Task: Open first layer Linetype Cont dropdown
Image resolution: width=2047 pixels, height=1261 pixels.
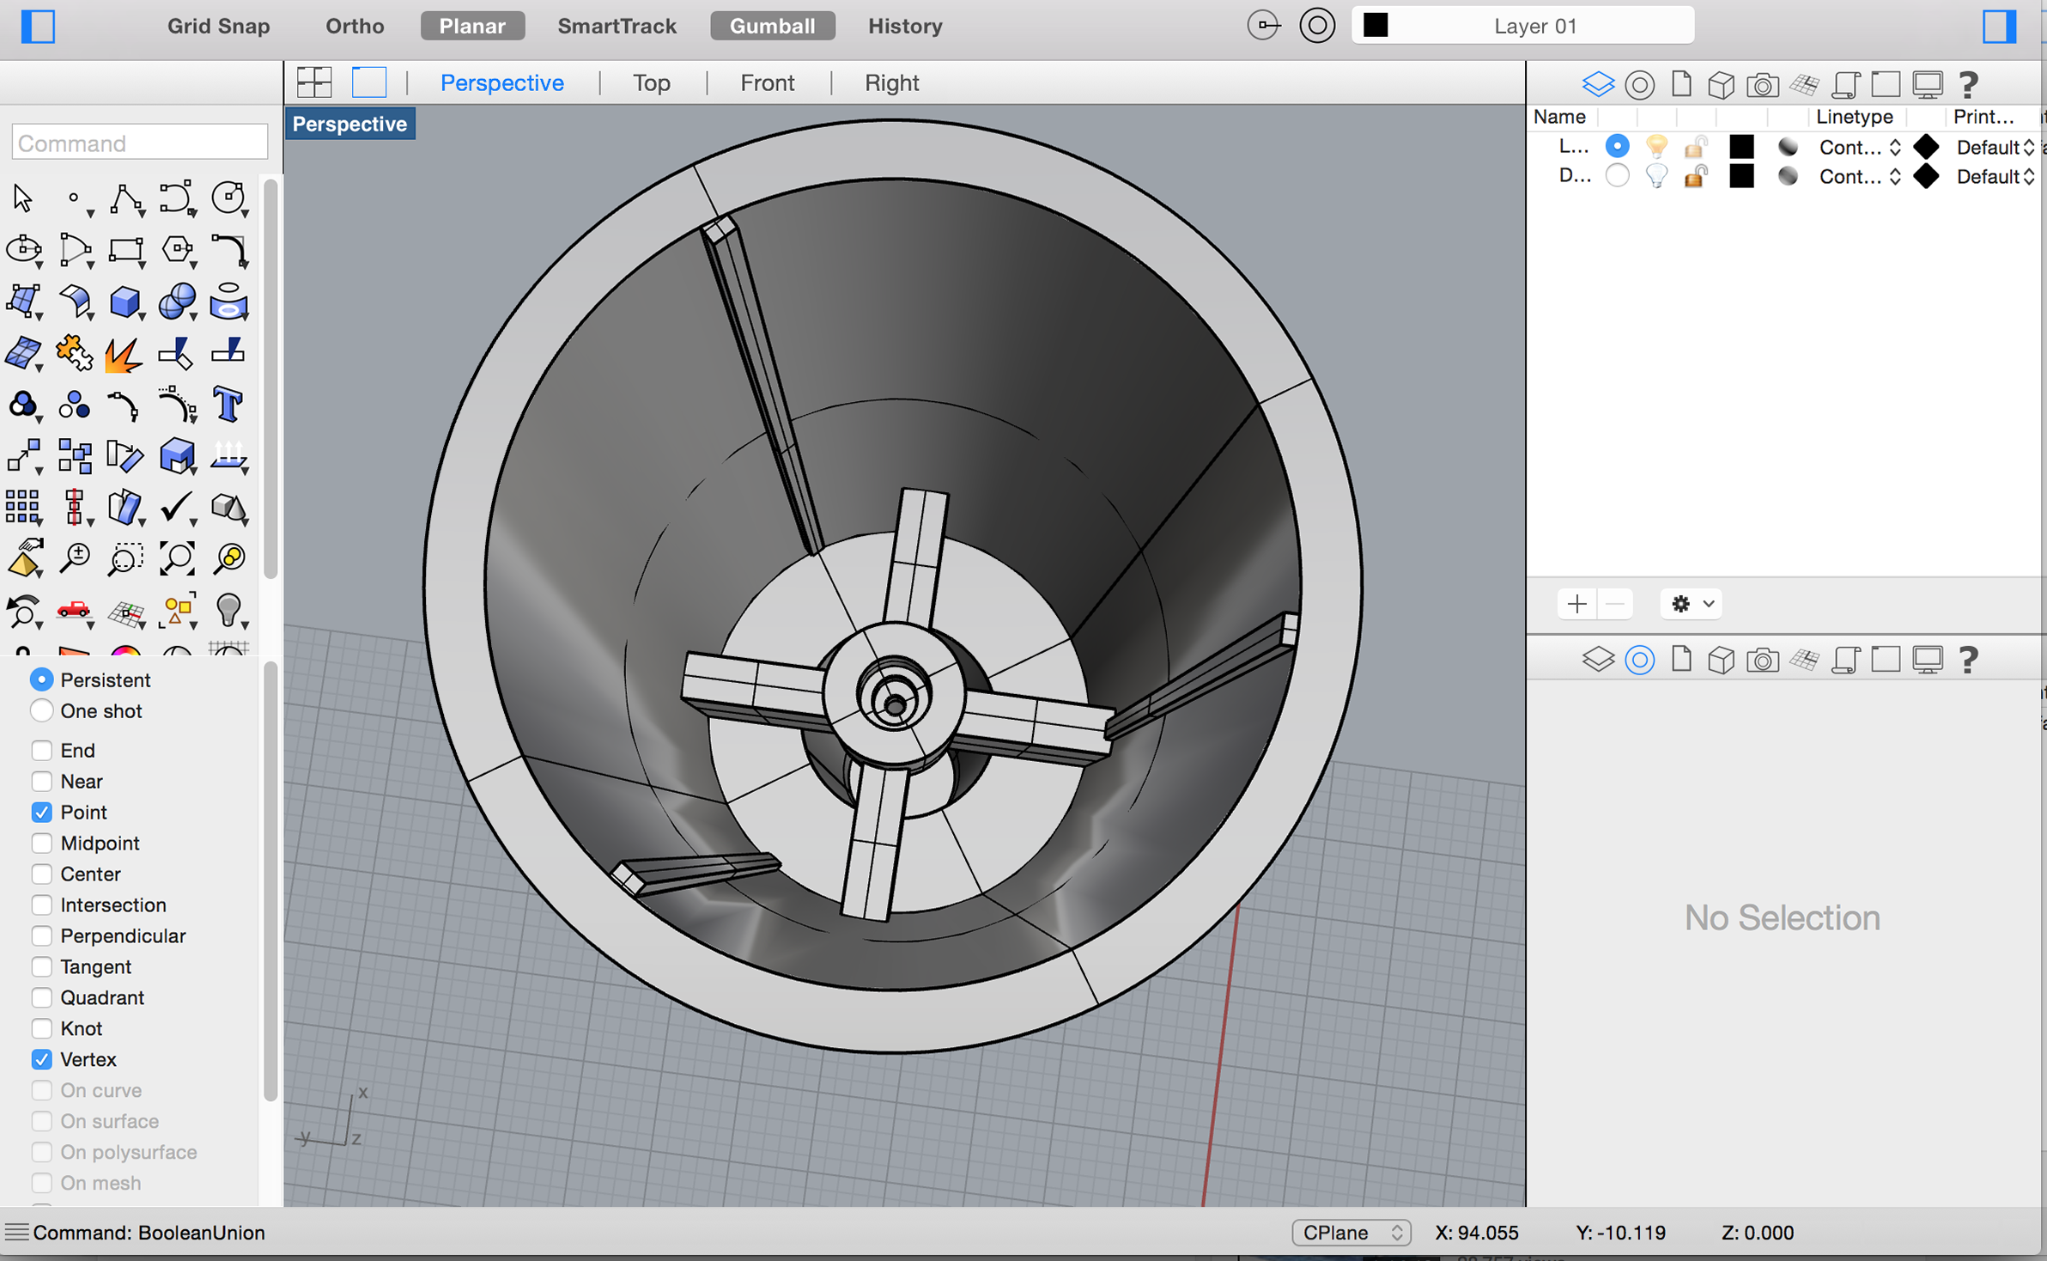Action: tap(1860, 148)
